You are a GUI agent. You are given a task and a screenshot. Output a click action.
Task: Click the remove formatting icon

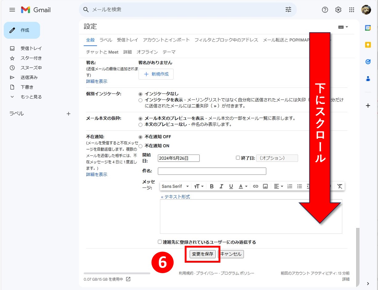tap(340, 186)
